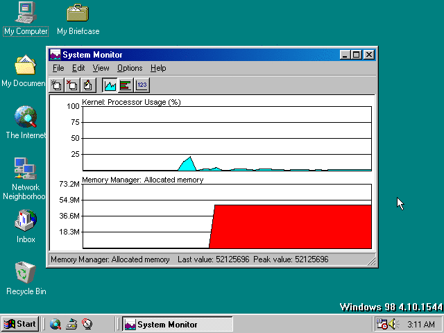Select the Allocated memory chart
This screenshot has height=333, width=444.
227,216
